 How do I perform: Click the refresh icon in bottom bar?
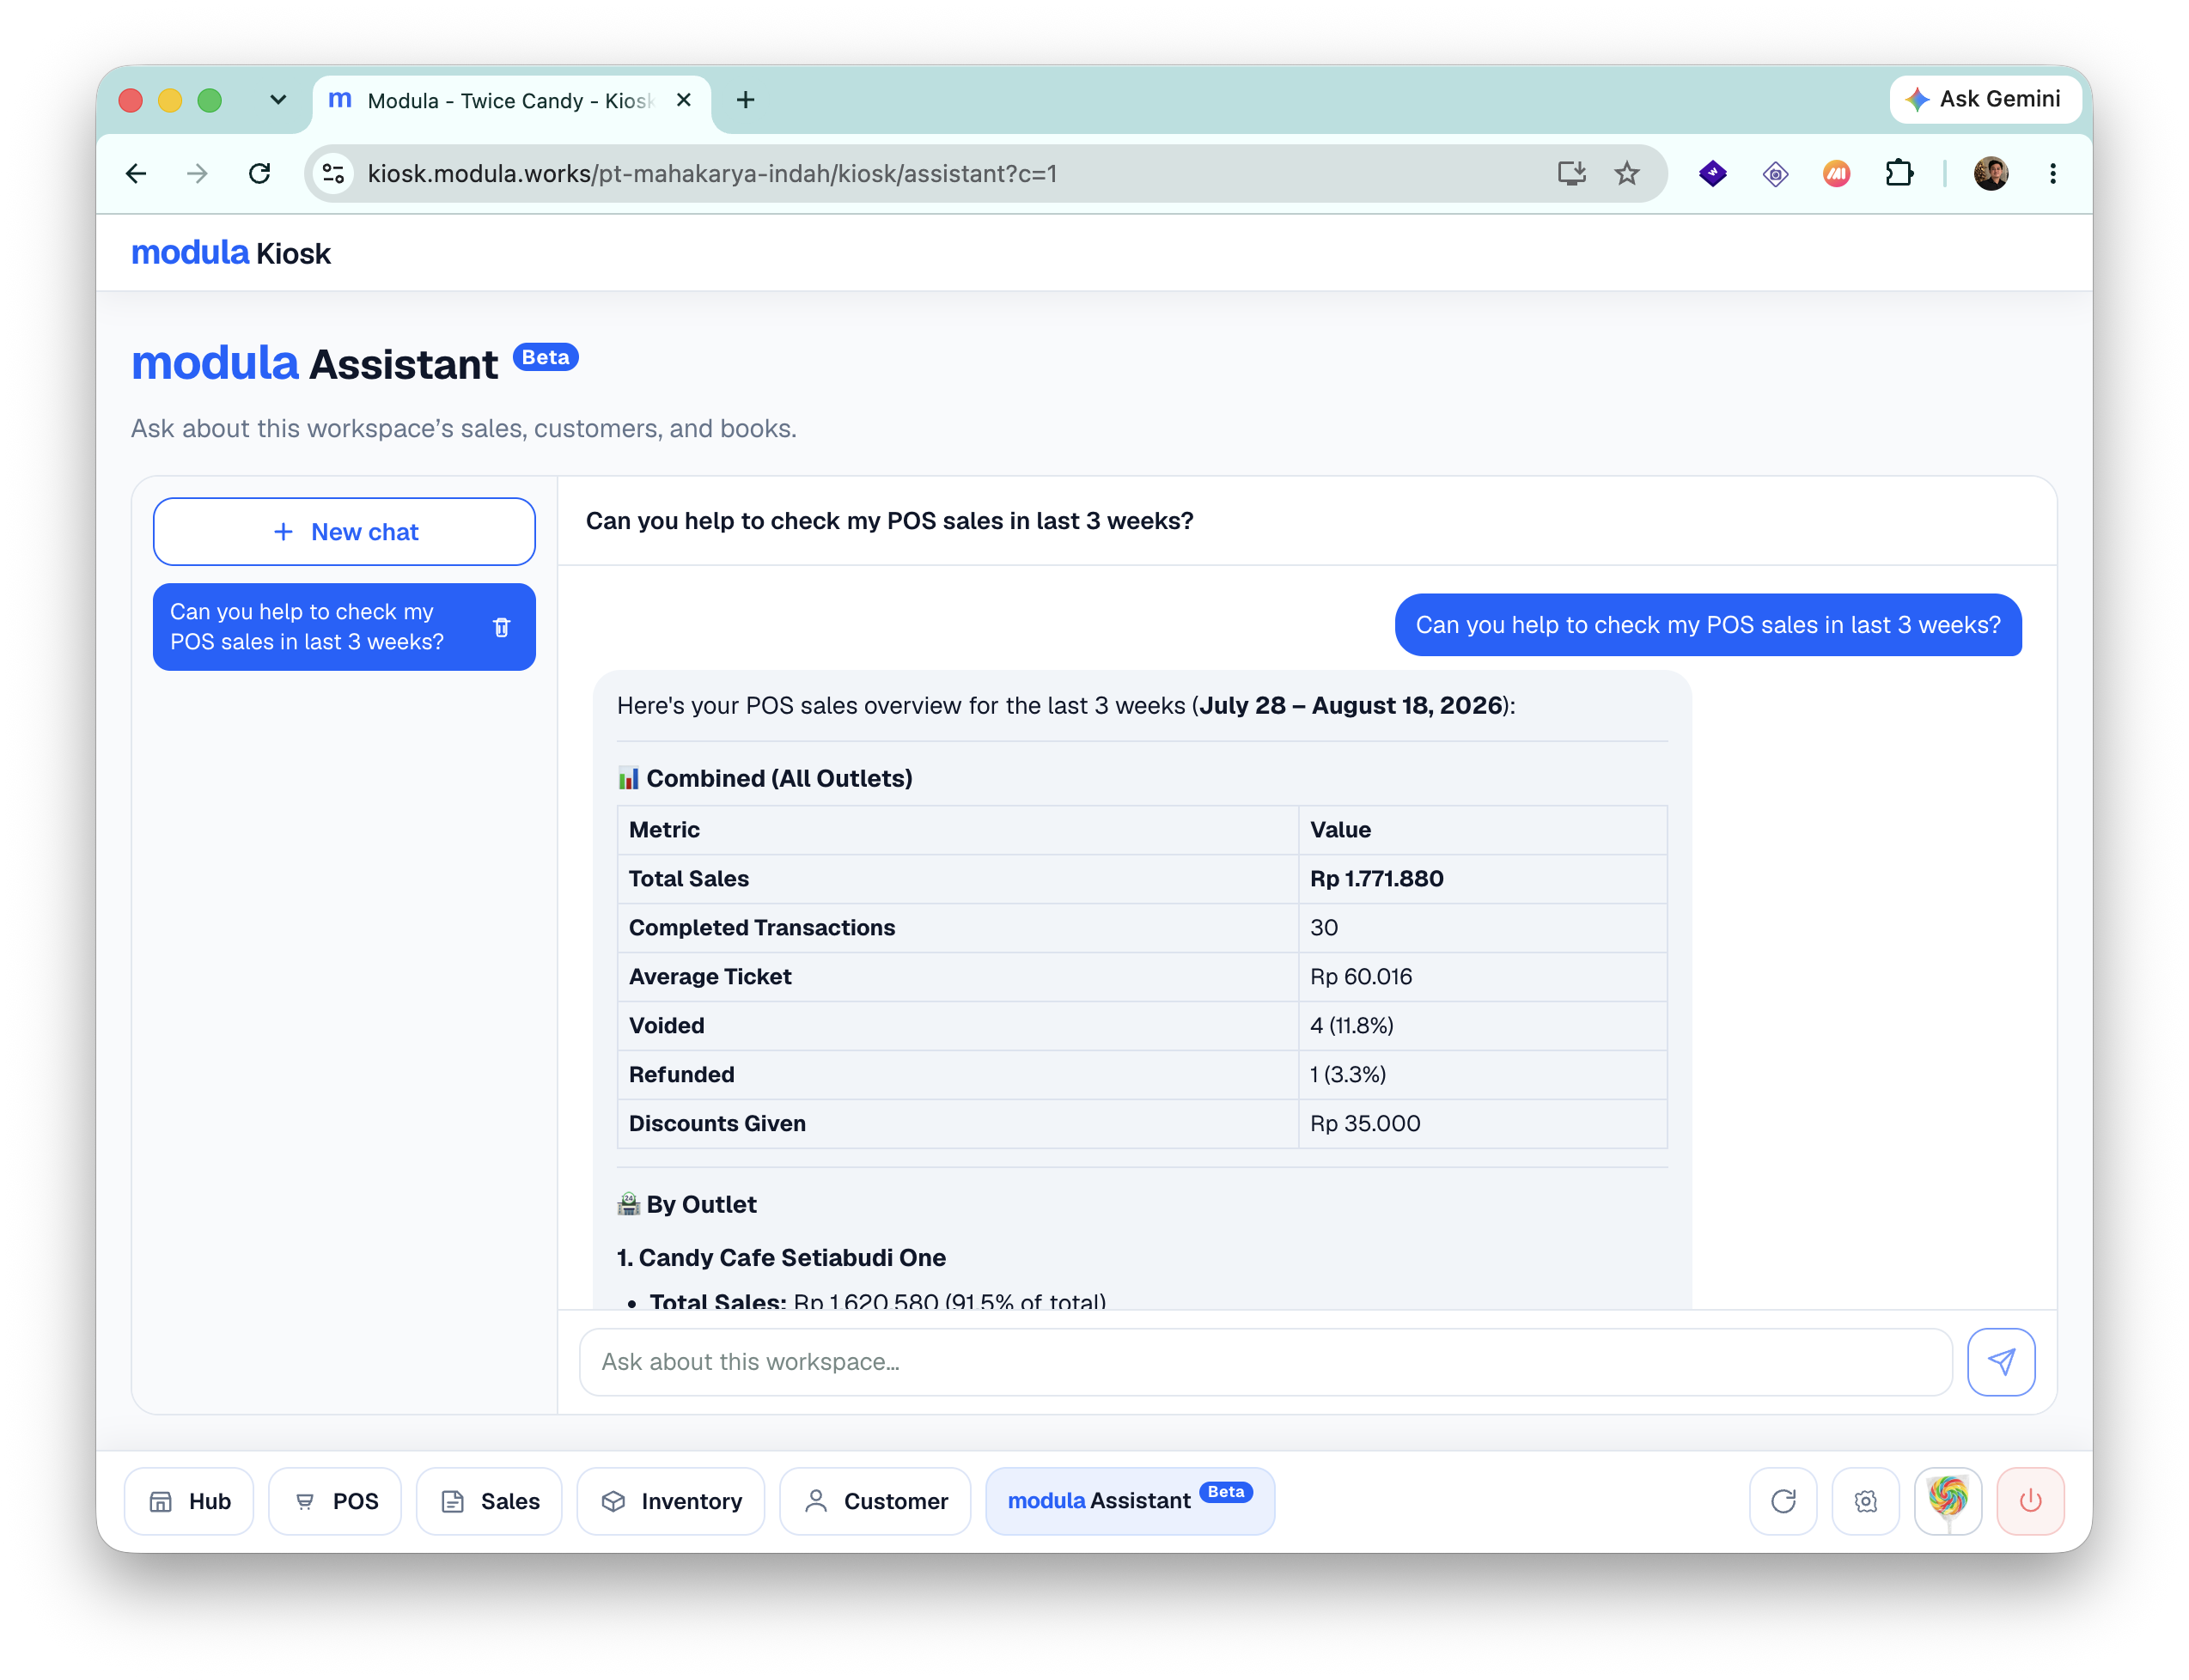click(x=1783, y=1500)
